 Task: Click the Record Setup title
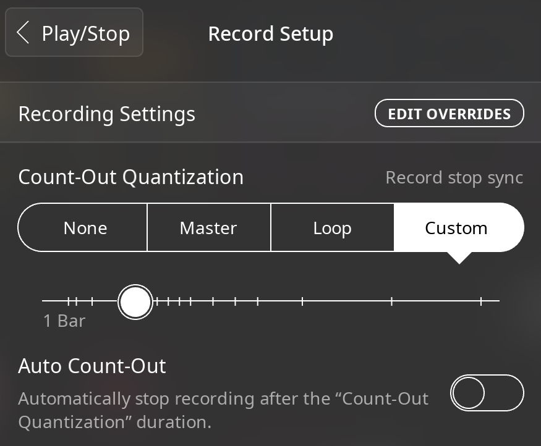tap(270, 34)
